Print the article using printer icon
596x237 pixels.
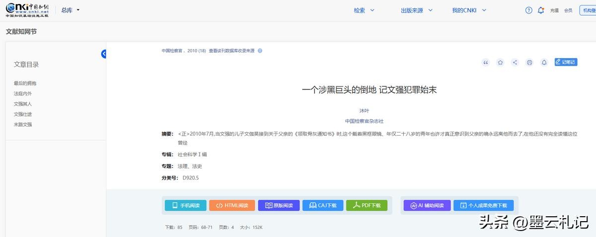pos(529,62)
